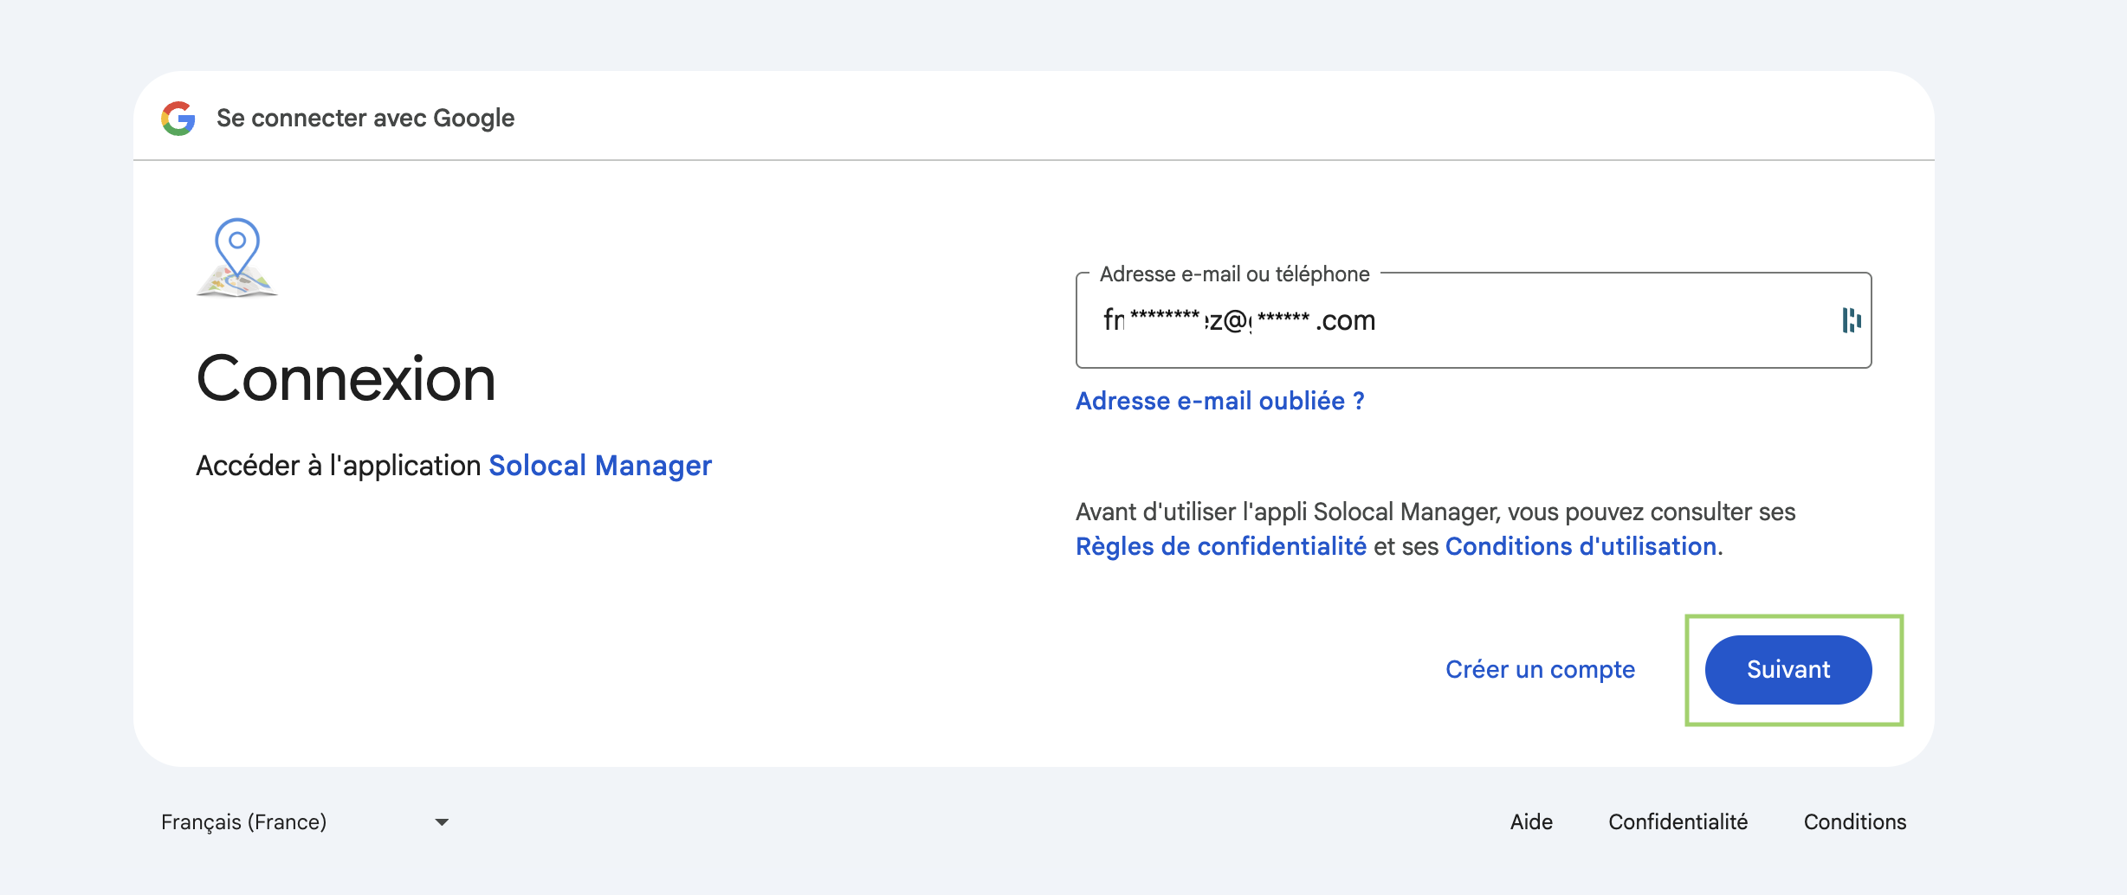2127x895 pixels.
Task: Click the "Se connecter avec Google" header text
Action: [x=365, y=119]
